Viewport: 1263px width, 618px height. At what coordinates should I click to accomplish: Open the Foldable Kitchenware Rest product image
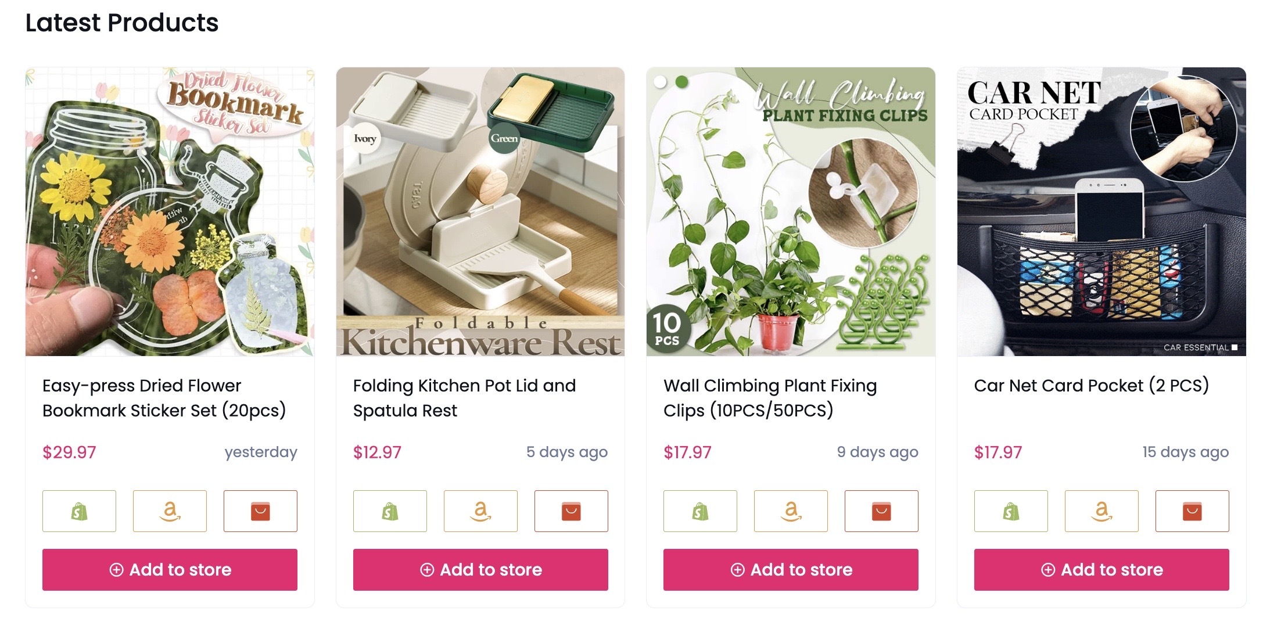480,211
